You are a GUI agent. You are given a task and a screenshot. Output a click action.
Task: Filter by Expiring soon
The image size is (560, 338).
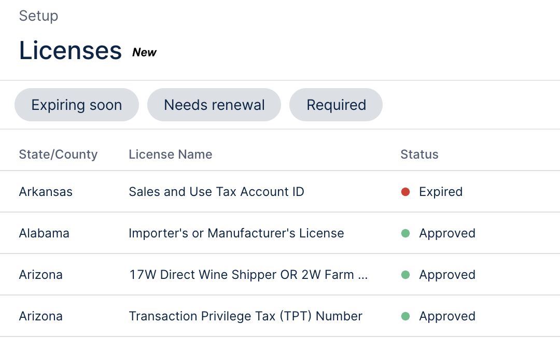pyautogui.click(x=77, y=105)
